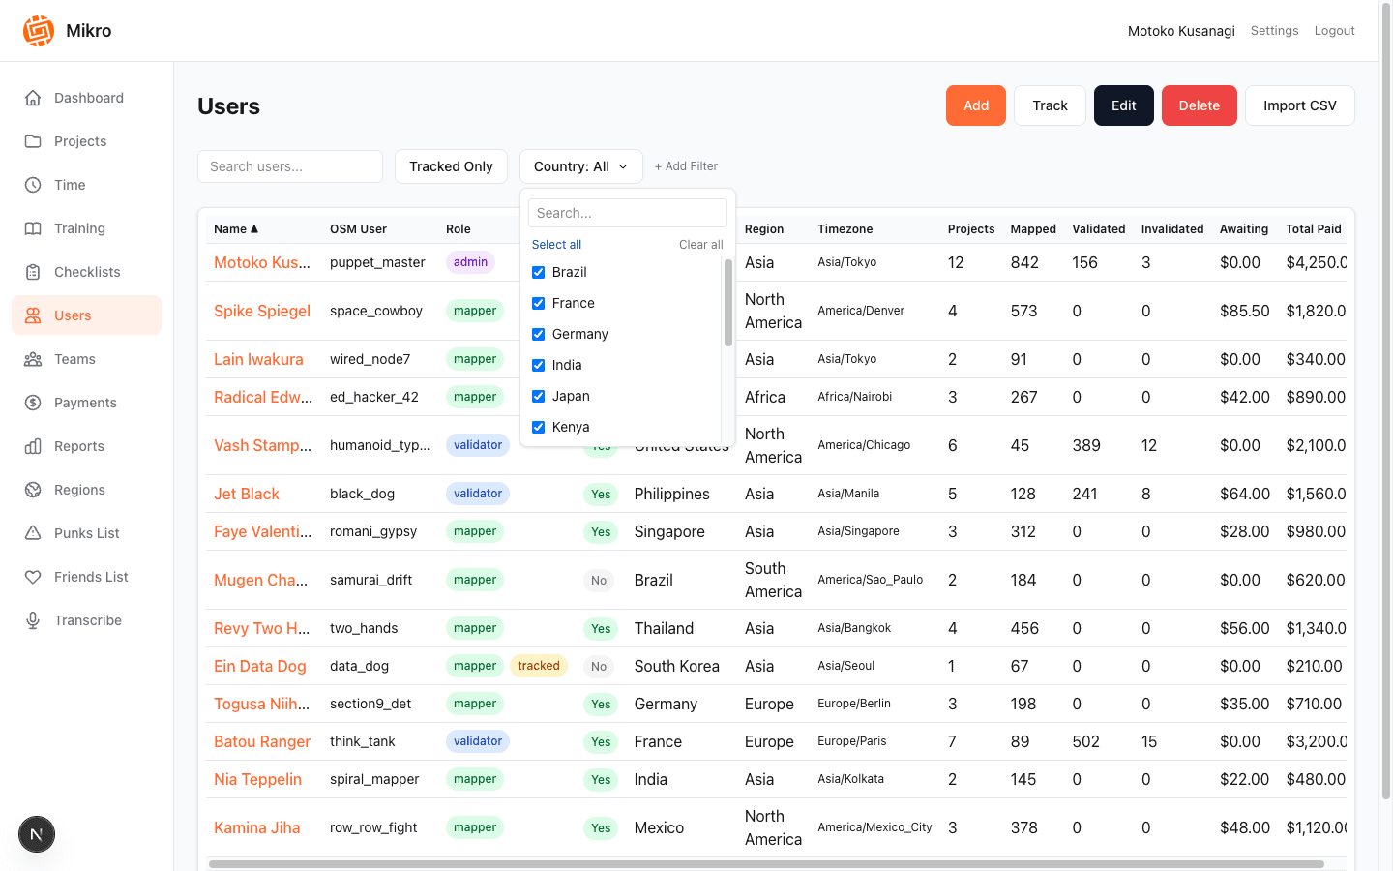Toggle the Name column sort order
Viewport: 1393px width, 871px height.
236,228
